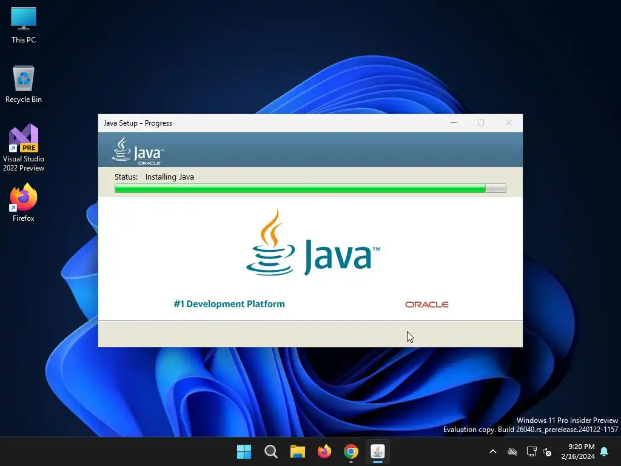Launch Firefox from the taskbar
The height and width of the screenshot is (466, 621).
324,451
